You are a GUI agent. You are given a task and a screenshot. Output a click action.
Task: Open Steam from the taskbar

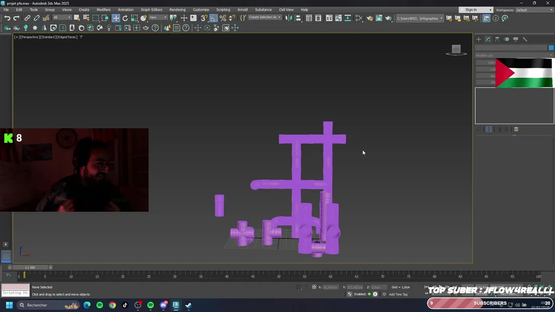tap(189, 305)
